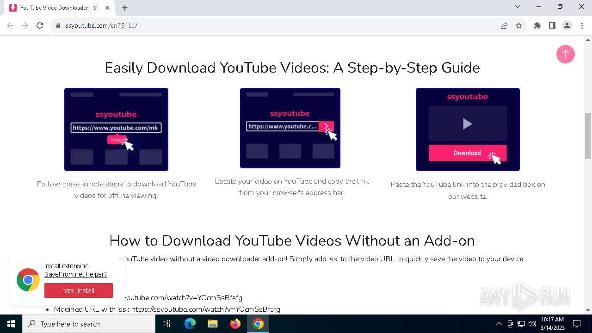The width and height of the screenshot is (592, 333).
Task: Show hidden system tray icons
Action: pos(499,324)
